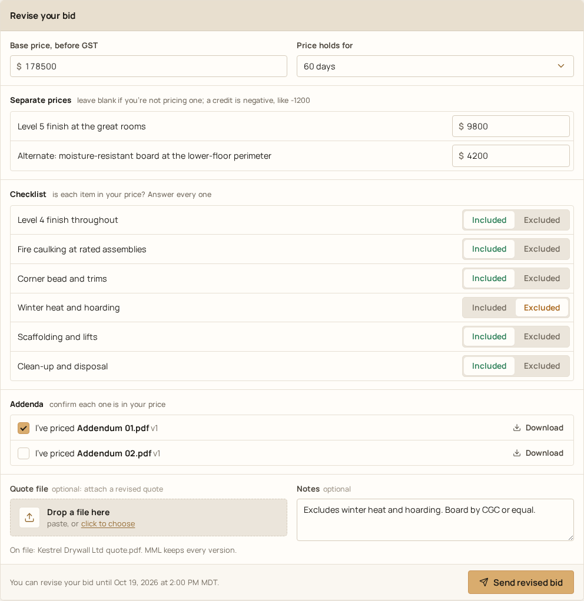Screen dimensions: 584x601
Task: Set Scaffolding and lifts to Excluded
Action: point(542,336)
